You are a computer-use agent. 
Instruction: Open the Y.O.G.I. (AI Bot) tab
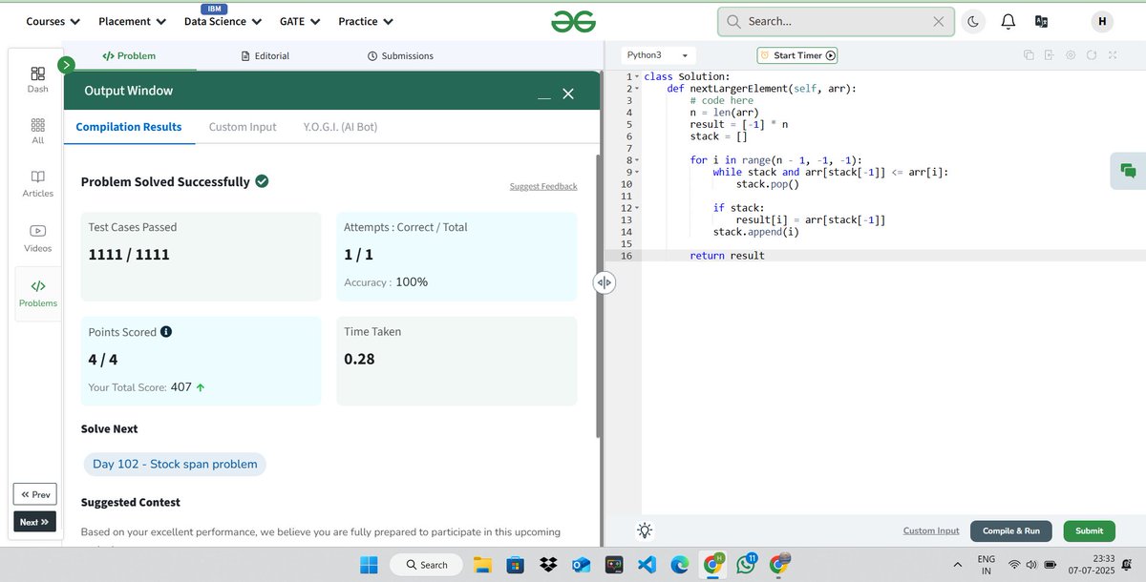click(340, 126)
